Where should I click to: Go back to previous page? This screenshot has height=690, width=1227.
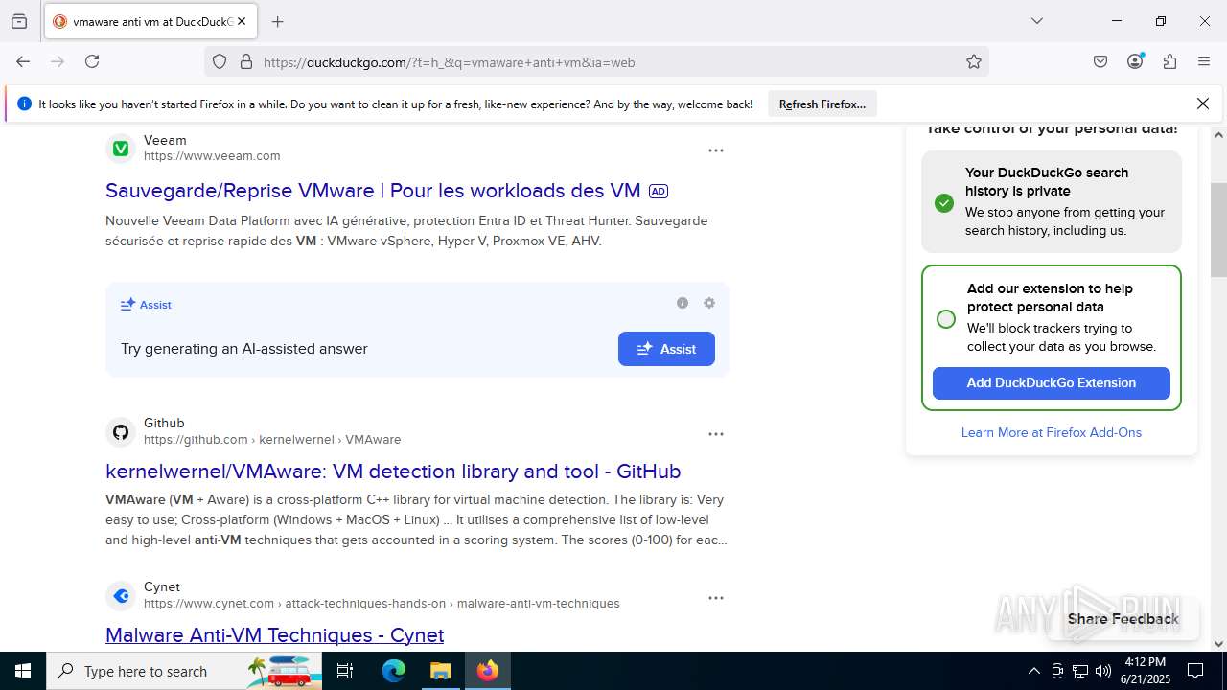coord(23,61)
